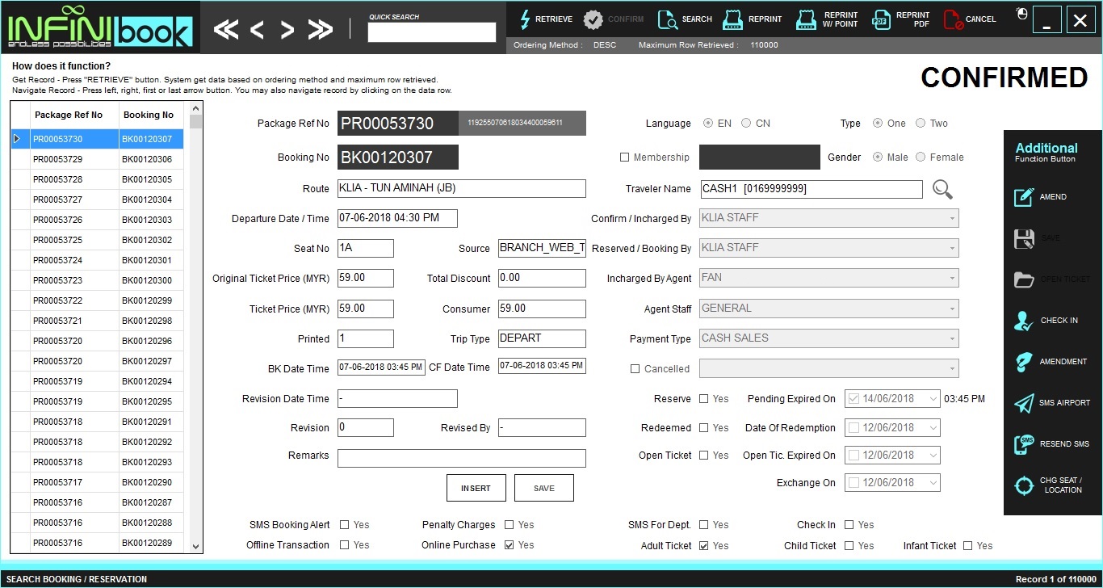Toggle Reserve Yes checkbox

tap(704, 399)
